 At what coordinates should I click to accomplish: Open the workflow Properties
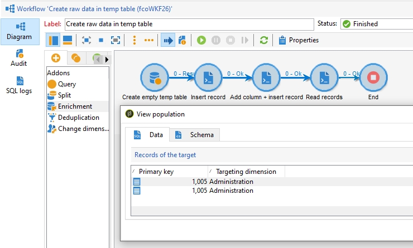tap(299, 40)
